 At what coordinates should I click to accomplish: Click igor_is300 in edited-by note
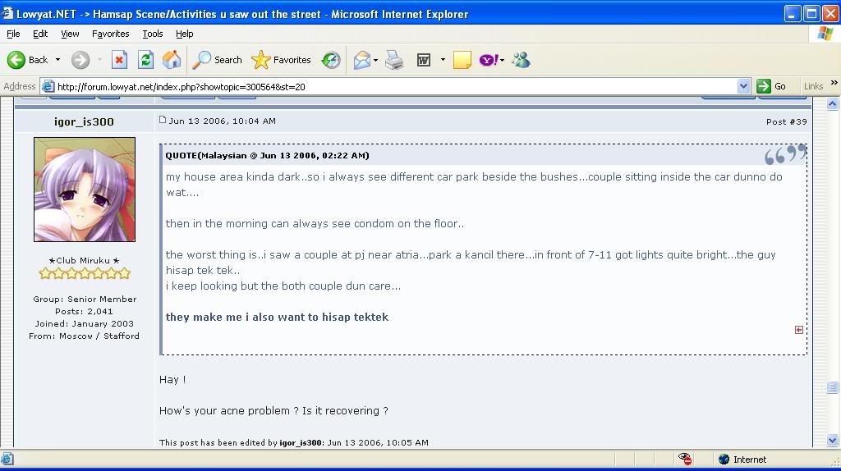301,442
